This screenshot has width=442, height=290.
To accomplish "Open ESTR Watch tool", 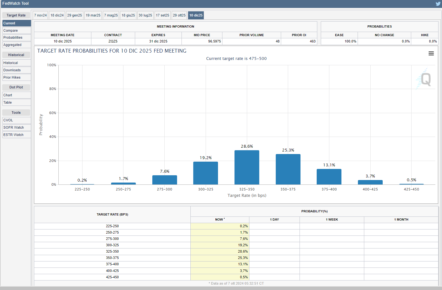I will 16,135.
